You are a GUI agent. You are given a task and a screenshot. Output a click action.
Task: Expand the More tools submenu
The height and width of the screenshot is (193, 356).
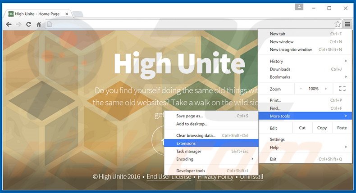click(305, 116)
